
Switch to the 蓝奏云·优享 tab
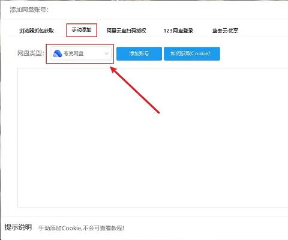click(x=225, y=31)
